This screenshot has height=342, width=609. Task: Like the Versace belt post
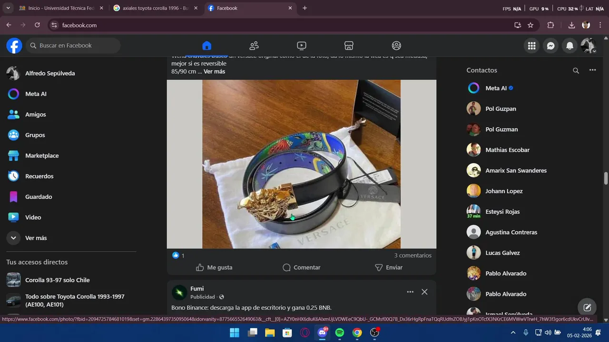(x=214, y=267)
